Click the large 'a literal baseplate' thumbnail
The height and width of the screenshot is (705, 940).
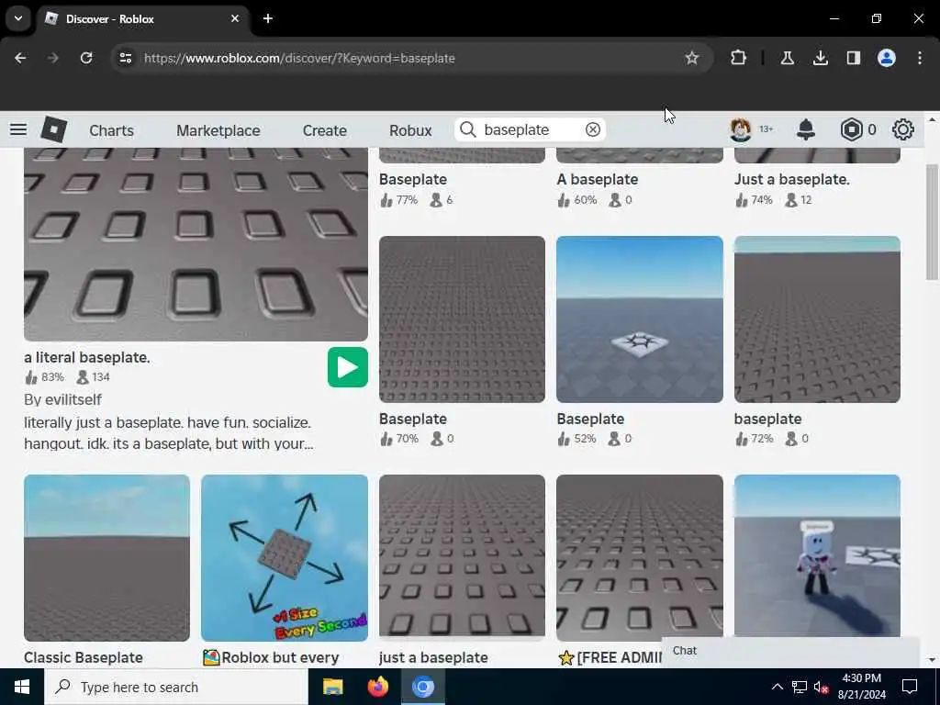pyautogui.click(x=196, y=244)
